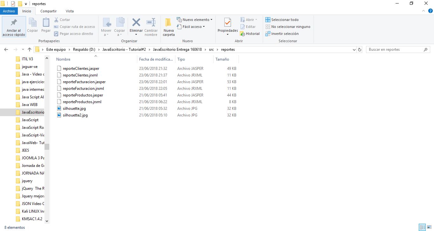Switch to details view icon
Screen dimensions: 434x231
(x=422, y=228)
